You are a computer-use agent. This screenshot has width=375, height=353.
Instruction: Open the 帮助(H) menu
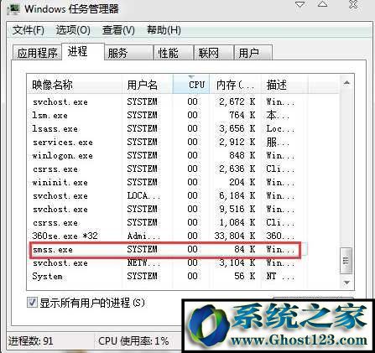click(164, 30)
